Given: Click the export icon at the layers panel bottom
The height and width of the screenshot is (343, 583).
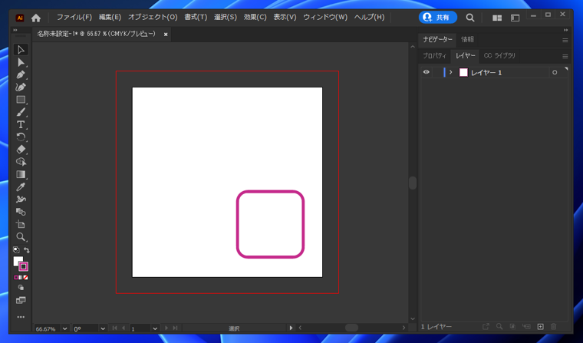Looking at the screenshot, I should point(486,327).
